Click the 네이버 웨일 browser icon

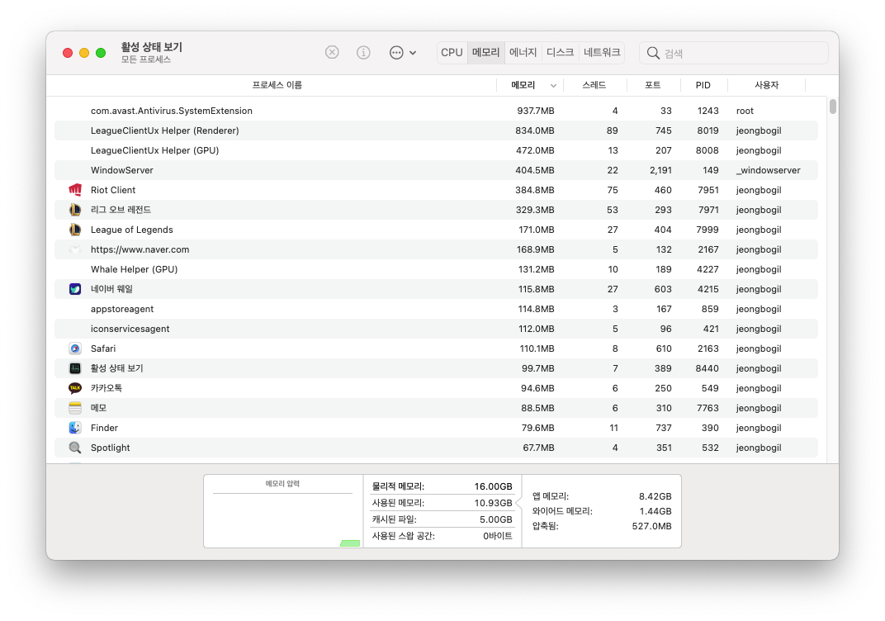[x=75, y=289]
